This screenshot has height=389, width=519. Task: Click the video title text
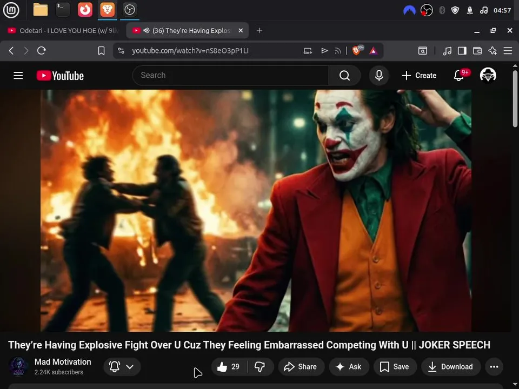point(249,345)
